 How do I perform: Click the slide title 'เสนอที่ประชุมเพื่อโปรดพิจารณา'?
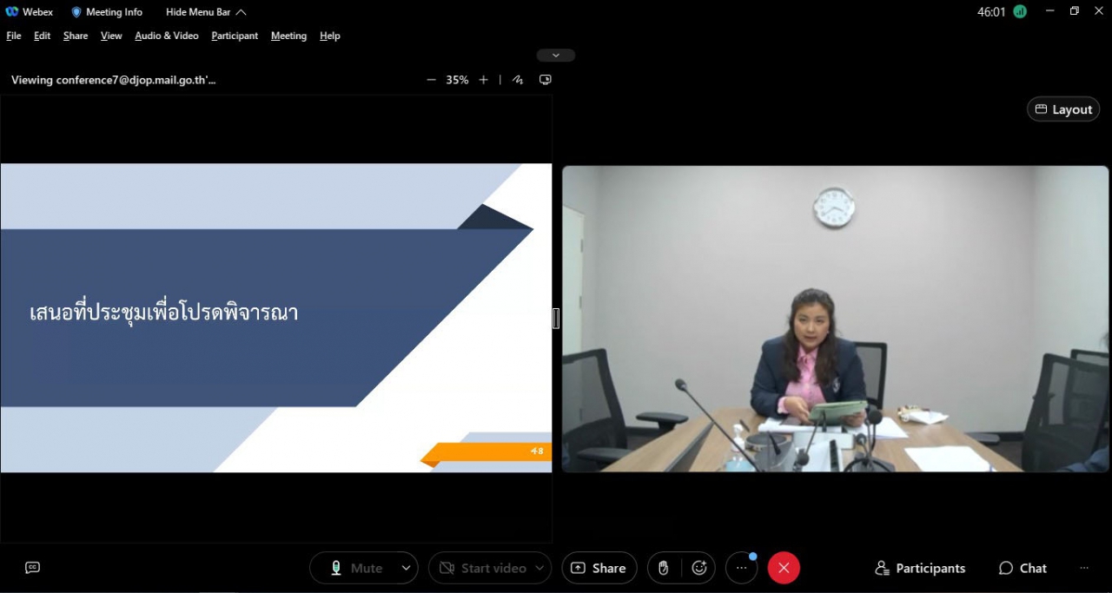164,313
